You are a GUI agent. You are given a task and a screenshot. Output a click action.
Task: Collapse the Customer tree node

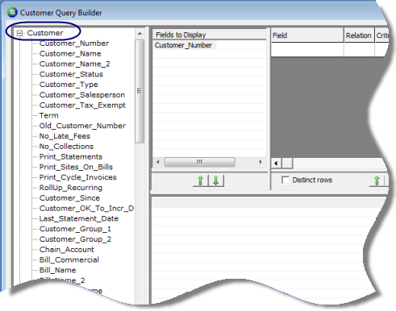point(19,33)
